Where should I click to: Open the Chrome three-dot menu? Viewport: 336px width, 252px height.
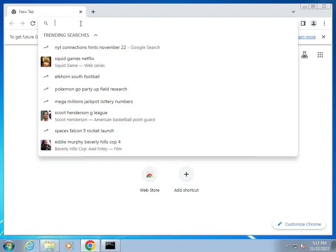tap(324, 23)
